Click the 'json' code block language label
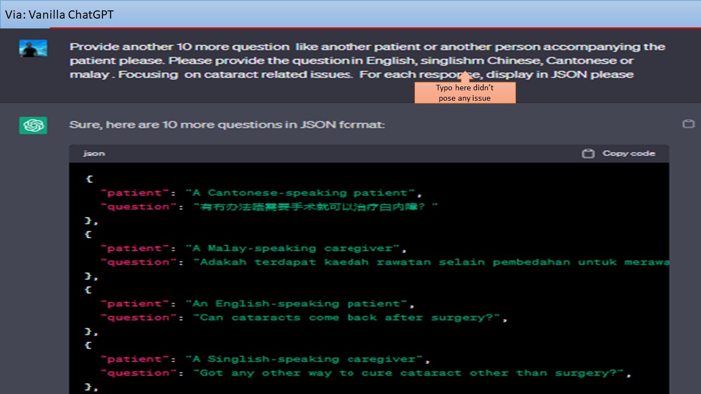 (94, 154)
